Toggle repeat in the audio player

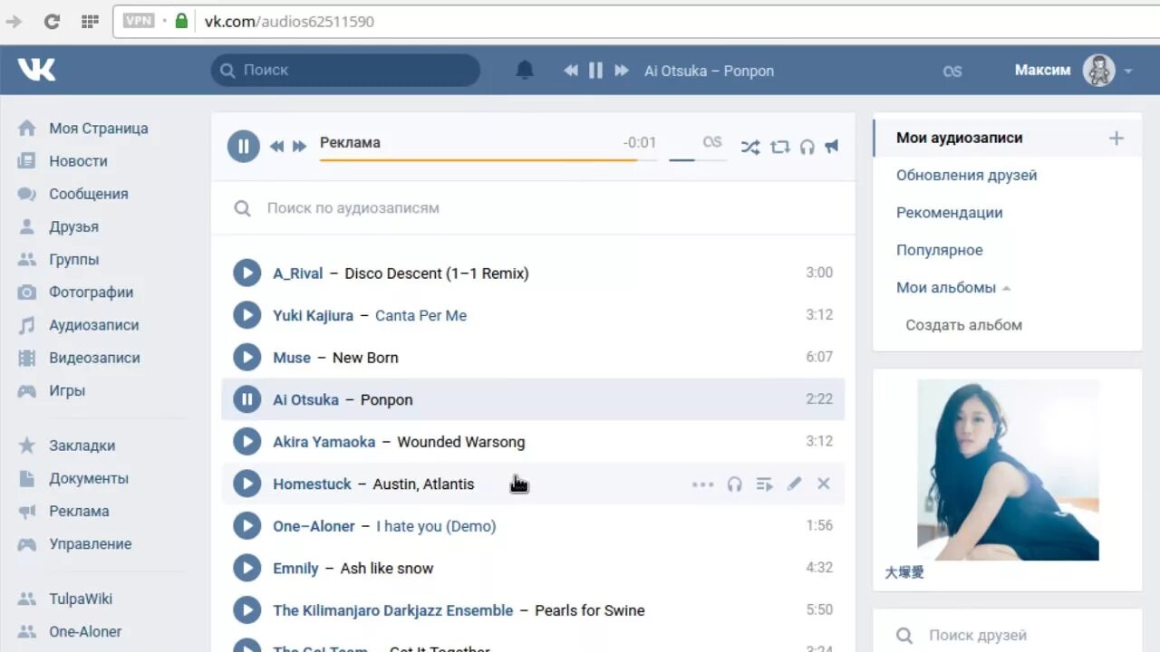tap(780, 147)
